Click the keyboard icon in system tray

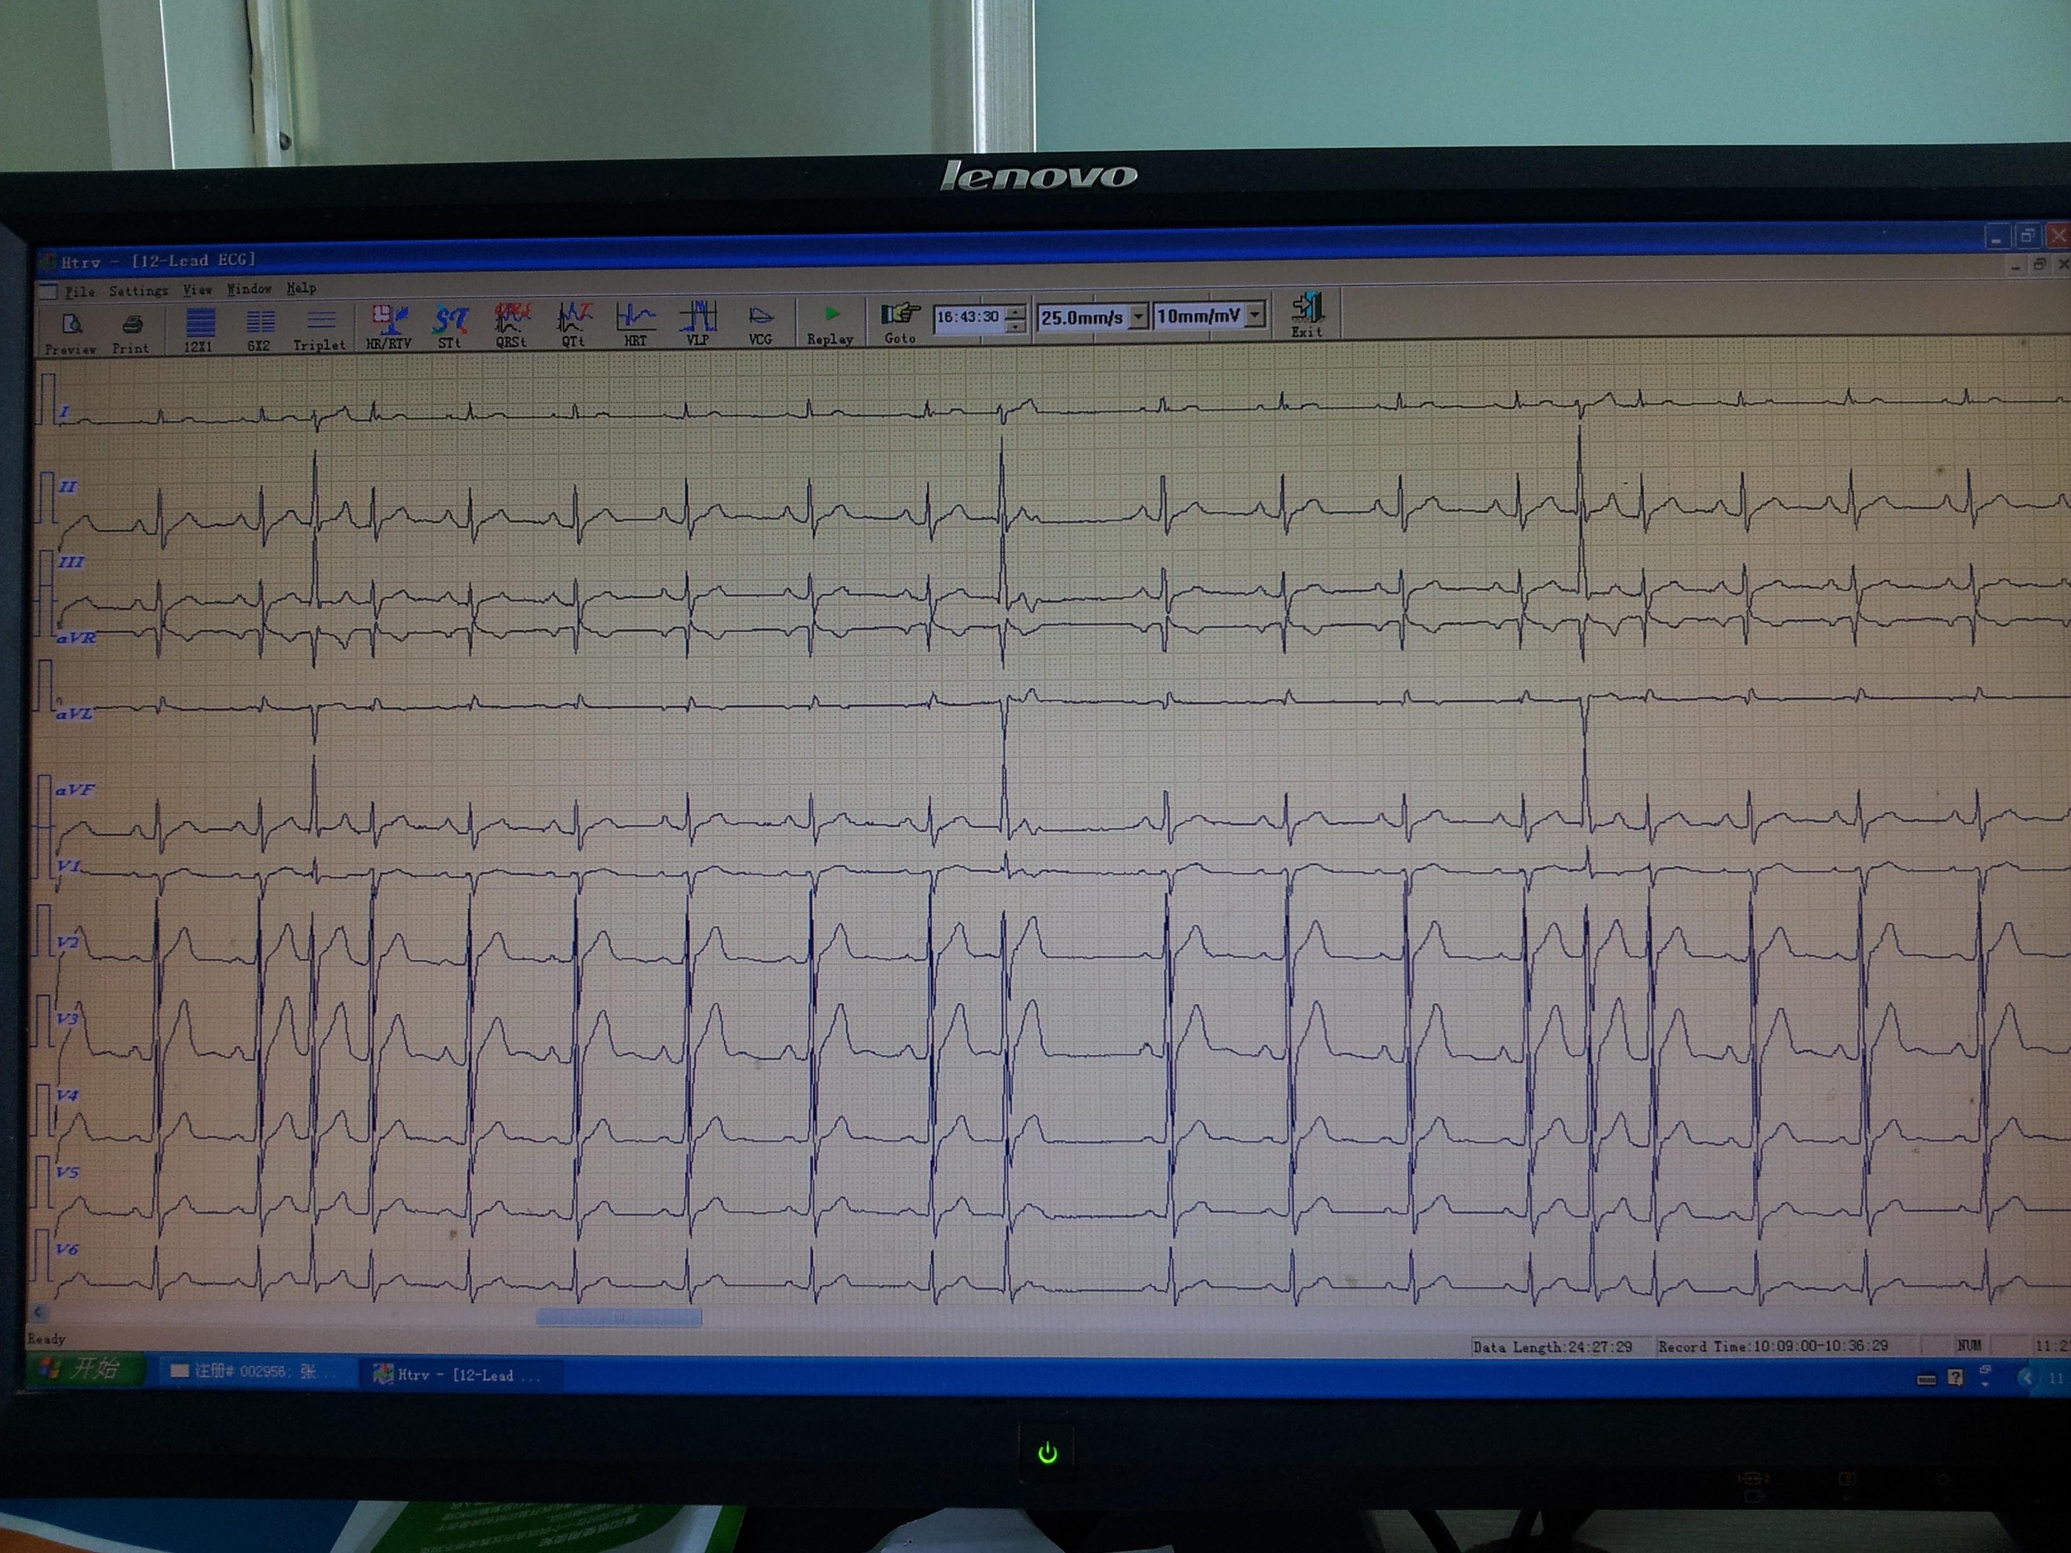coord(1926,1379)
